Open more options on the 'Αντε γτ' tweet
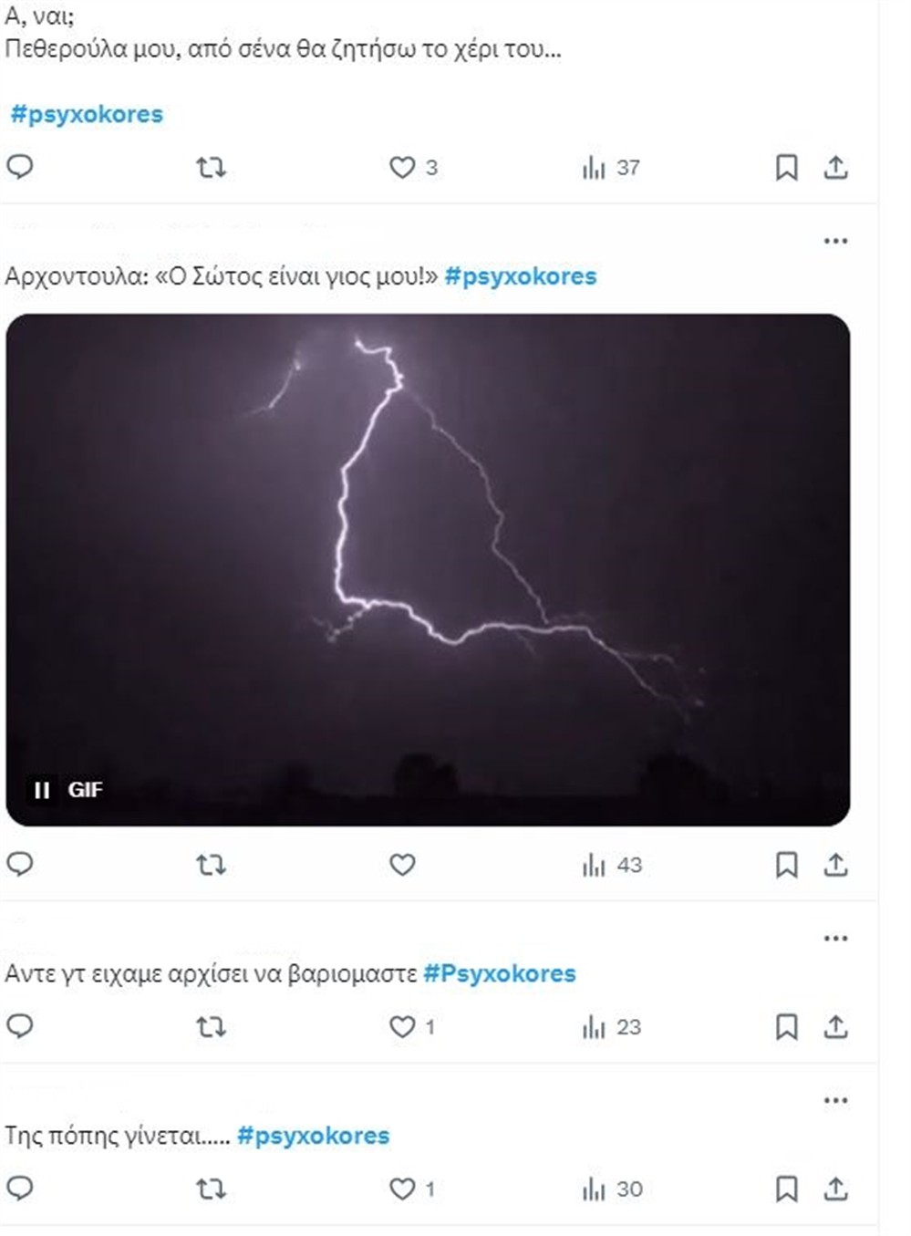The height and width of the screenshot is (1236, 911). coord(835,936)
